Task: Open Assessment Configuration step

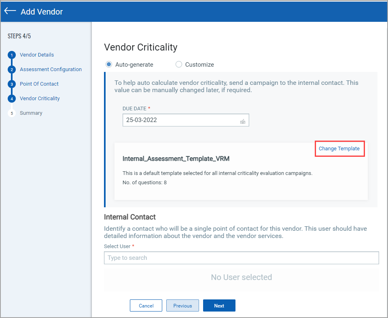Action: tap(51, 69)
